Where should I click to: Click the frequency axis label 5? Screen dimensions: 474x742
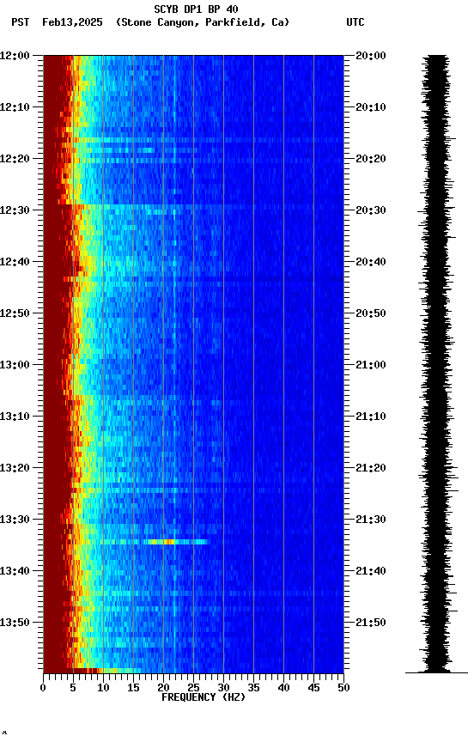click(x=73, y=688)
